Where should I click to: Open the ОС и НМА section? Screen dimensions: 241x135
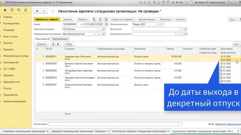[9, 69]
